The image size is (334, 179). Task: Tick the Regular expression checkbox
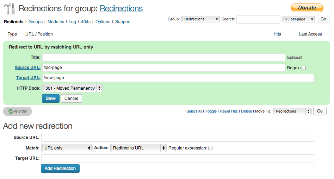click(210, 148)
